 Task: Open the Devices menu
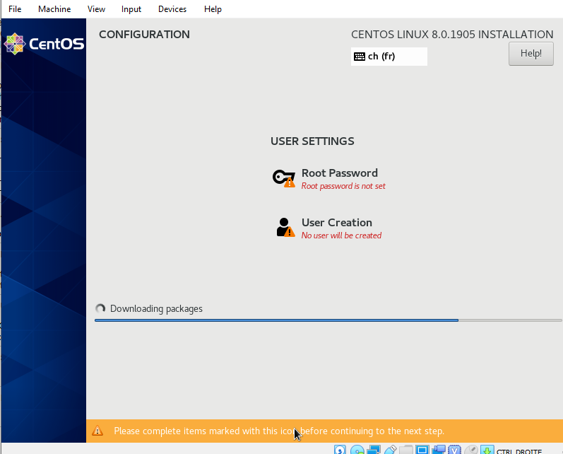pos(172,9)
